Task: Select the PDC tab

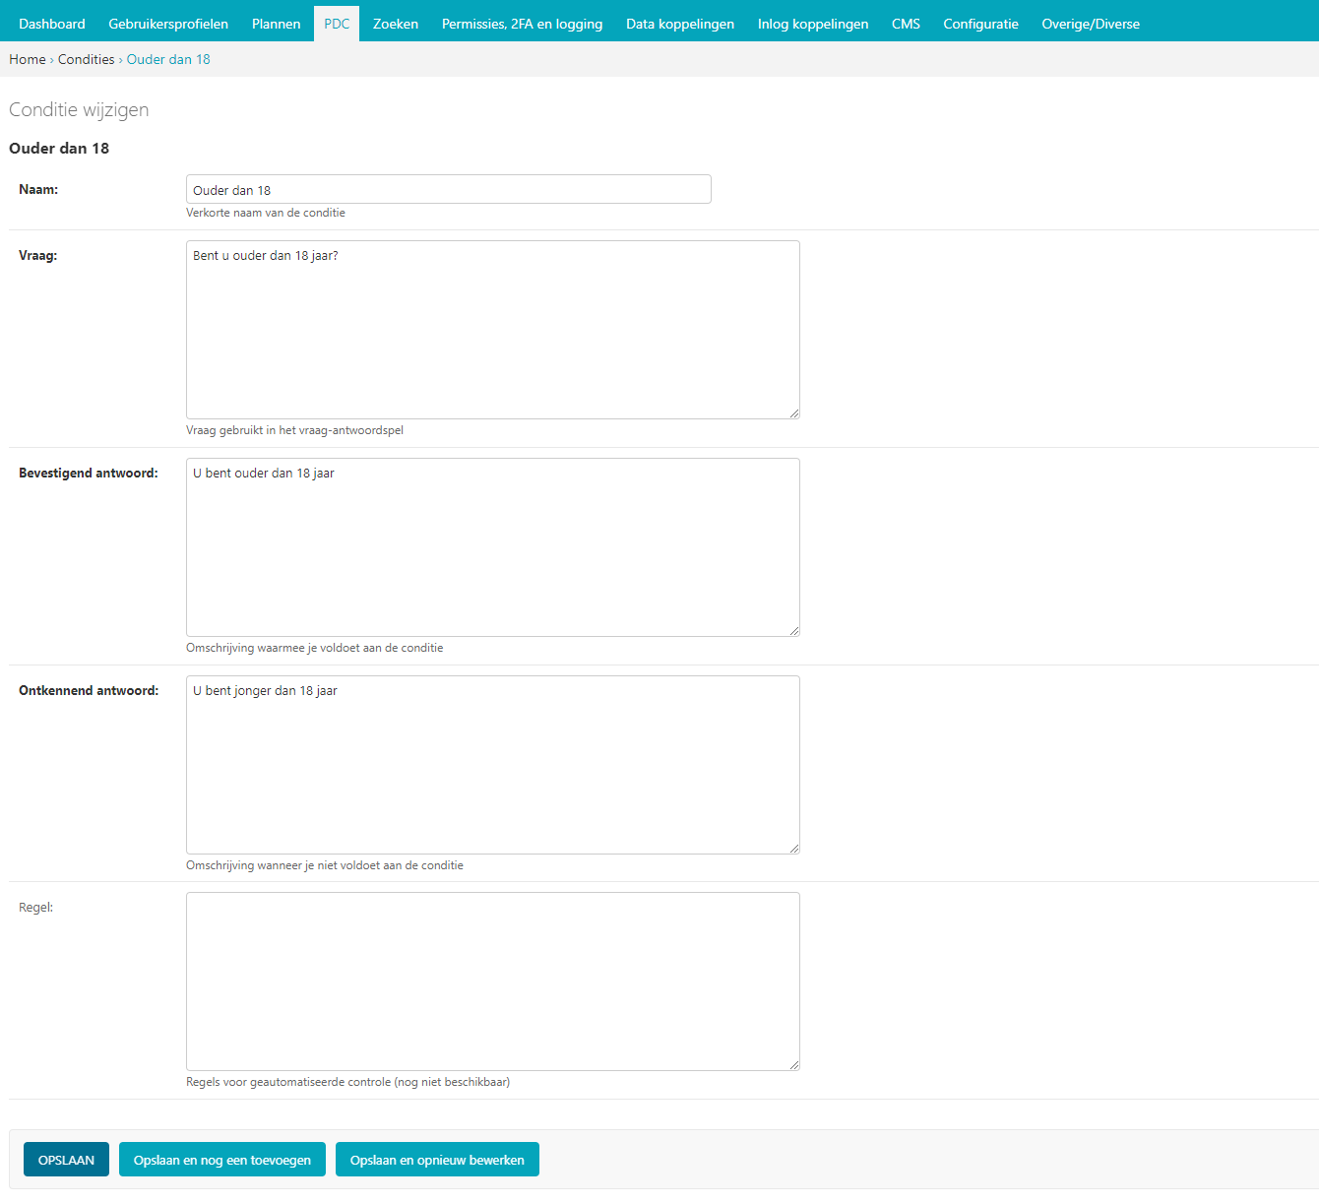Action: point(337,24)
